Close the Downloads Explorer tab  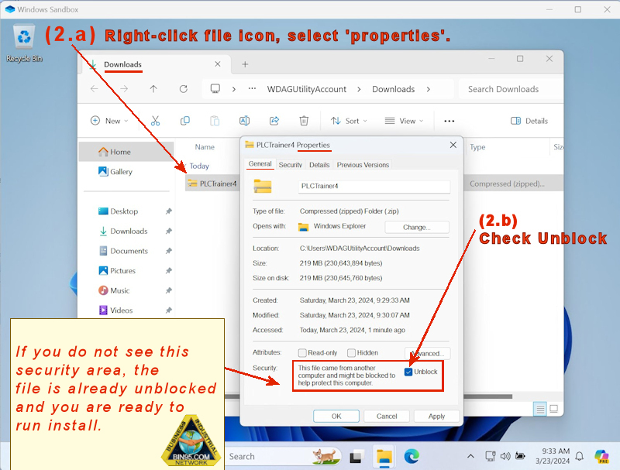[218, 64]
